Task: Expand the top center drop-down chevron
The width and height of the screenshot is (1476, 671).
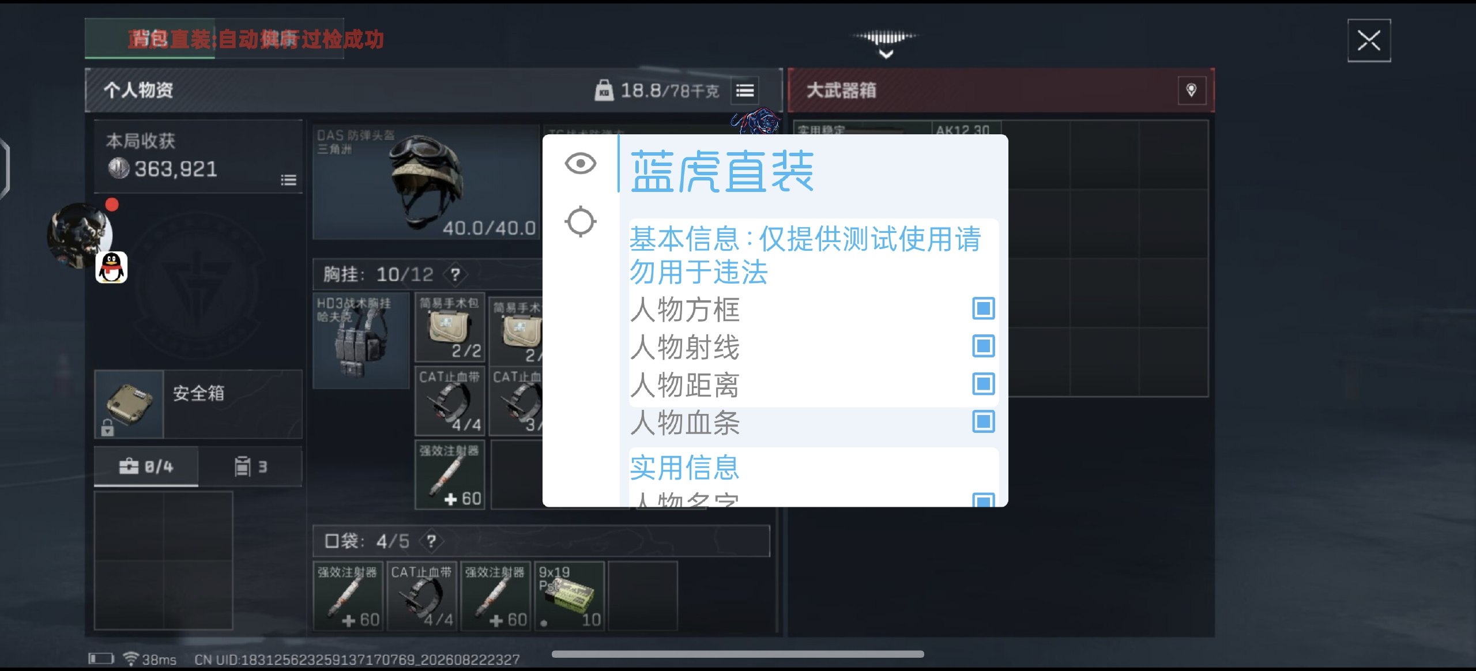Action: click(886, 55)
